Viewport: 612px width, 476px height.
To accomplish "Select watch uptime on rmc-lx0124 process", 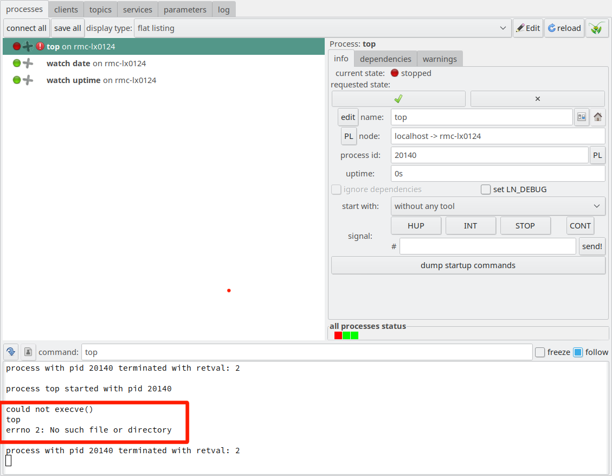I will coord(164,80).
